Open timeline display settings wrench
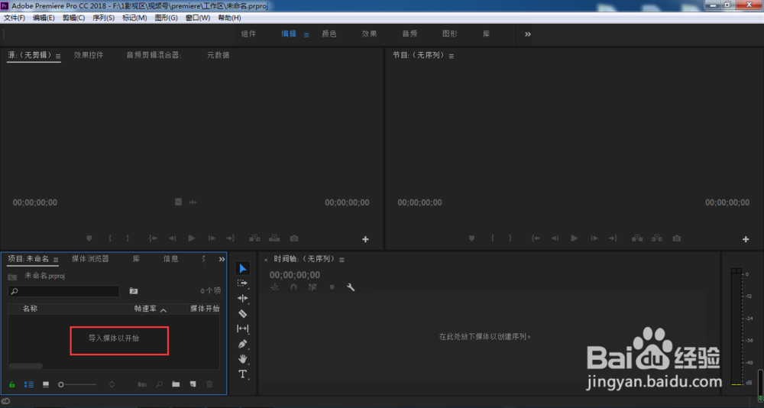Image resolution: width=764 pixels, height=408 pixels. (351, 287)
